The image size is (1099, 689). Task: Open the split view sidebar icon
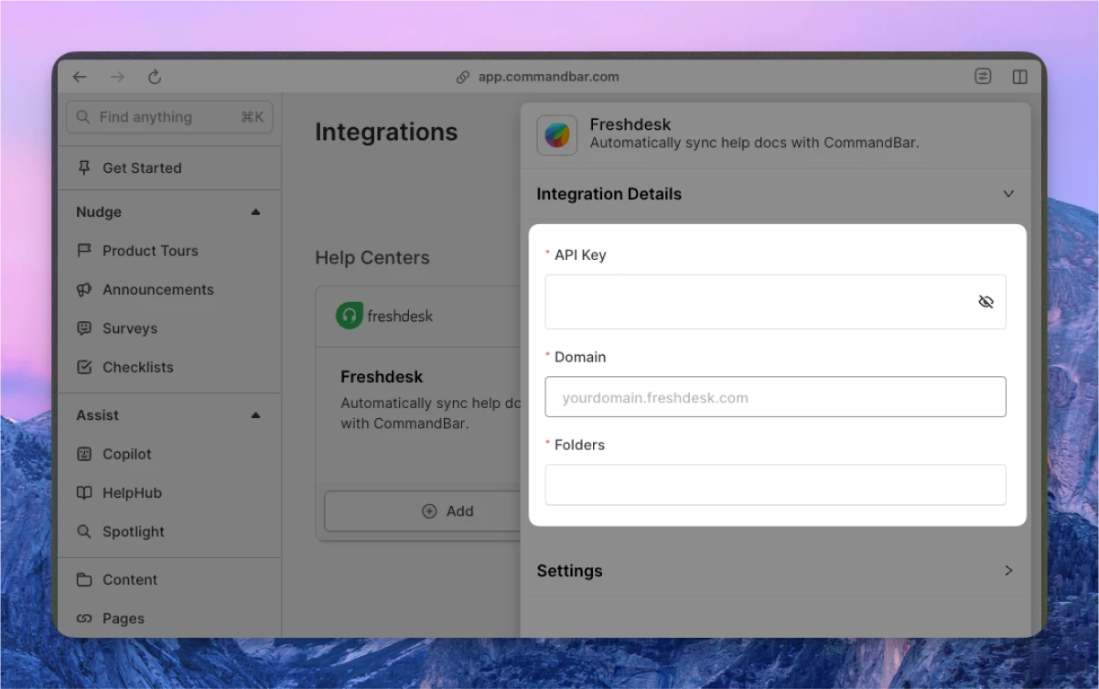click(1019, 77)
